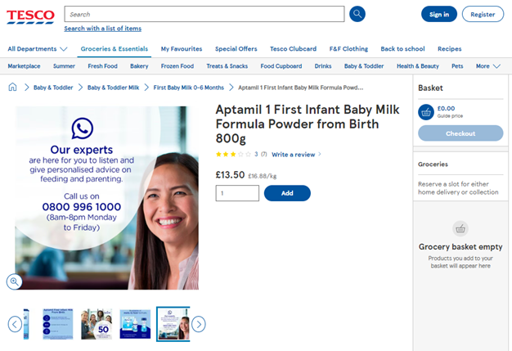
Task: Click Search with a list of items
Action: [x=103, y=29]
